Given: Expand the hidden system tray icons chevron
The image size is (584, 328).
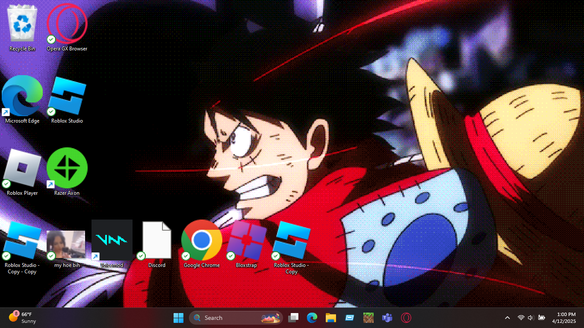Looking at the screenshot, I should [507, 318].
